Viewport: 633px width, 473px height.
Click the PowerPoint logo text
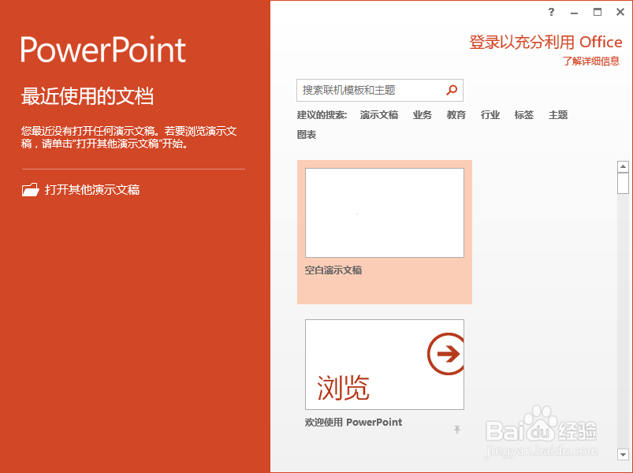[x=102, y=49]
